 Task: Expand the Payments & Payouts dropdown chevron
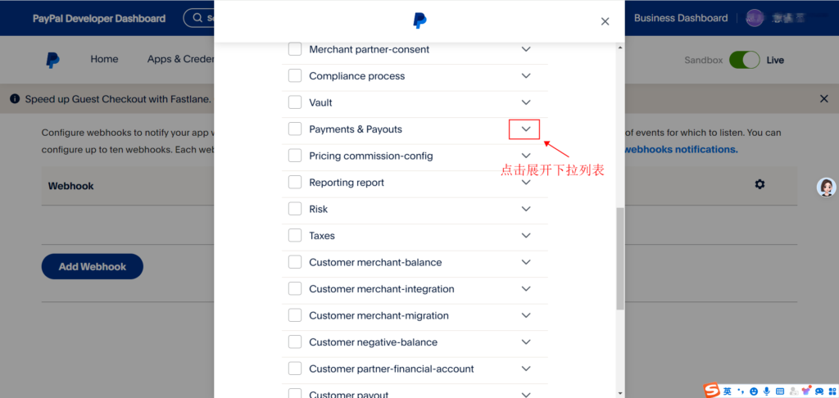526,129
